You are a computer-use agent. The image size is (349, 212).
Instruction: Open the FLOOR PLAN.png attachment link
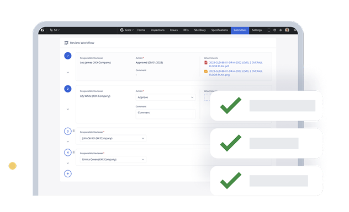tap(236, 73)
